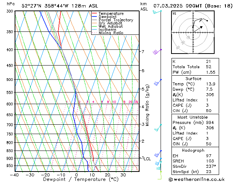Viewport: 236px width, 182px height.
Task: Click the mixing ratio label 15
Action: tap(123, 102)
